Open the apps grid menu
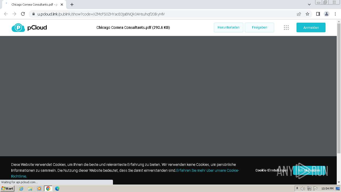 (286, 27)
